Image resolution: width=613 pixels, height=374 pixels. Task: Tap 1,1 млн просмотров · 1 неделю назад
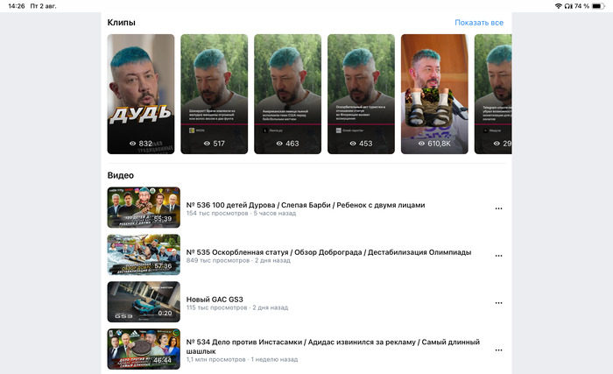point(242,359)
